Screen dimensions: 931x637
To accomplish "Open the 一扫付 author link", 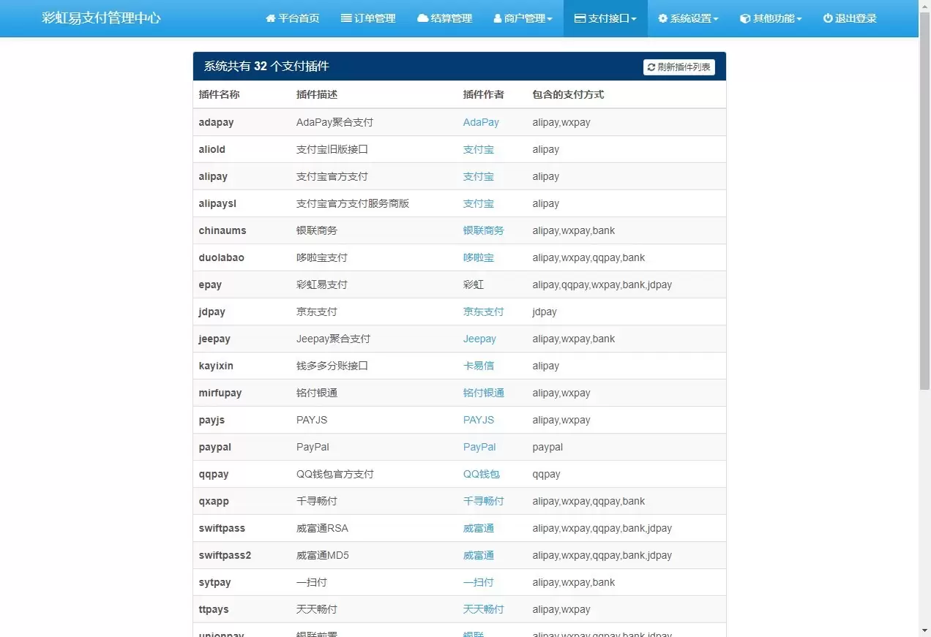I will pyautogui.click(x=479, y=582).
